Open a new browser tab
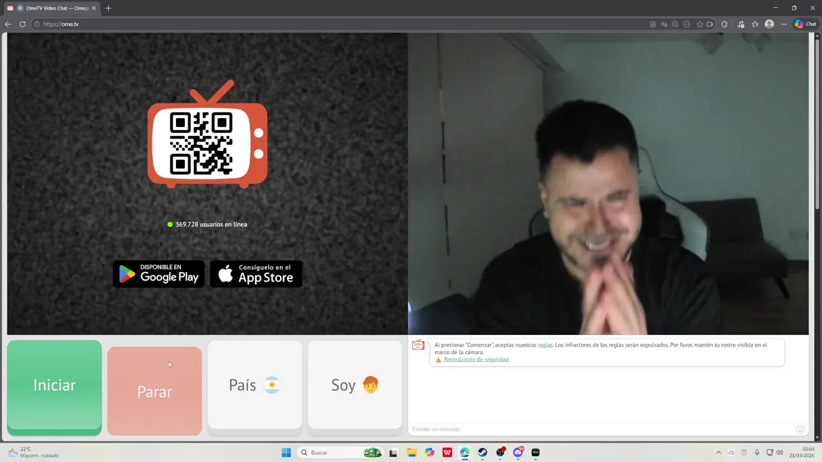The width and height of the screenshot is (822, 462). [x=108, y=8]
